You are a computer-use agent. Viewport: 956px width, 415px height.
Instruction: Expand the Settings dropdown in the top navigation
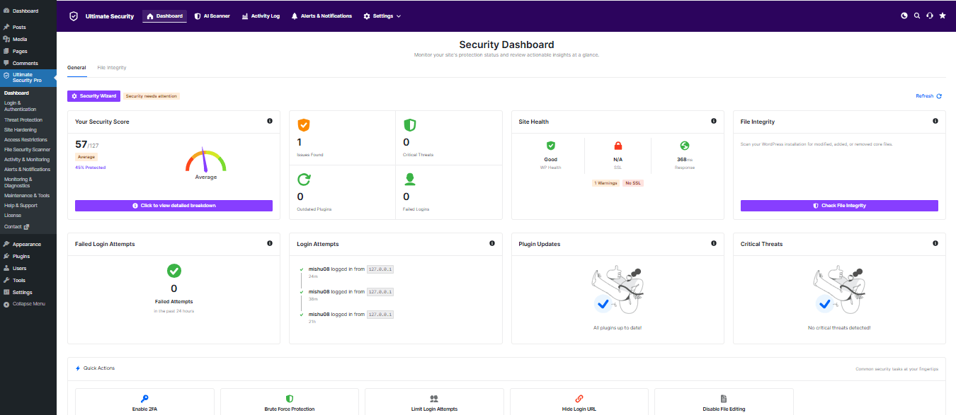[381, 16]
